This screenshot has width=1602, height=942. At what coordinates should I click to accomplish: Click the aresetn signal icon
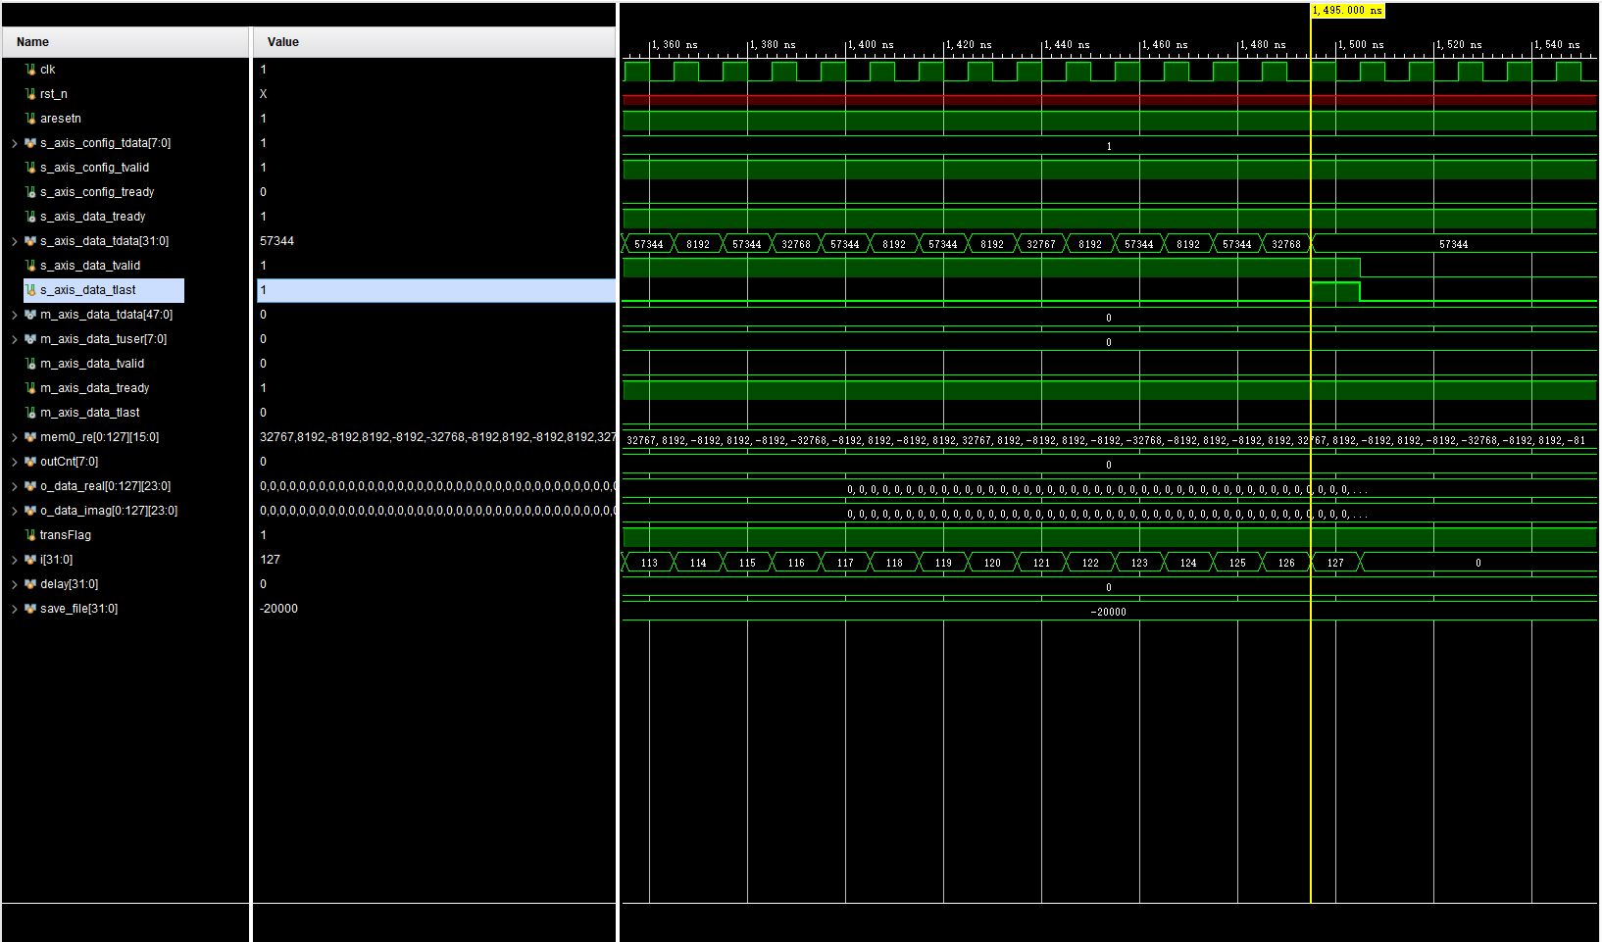tap(30, 119)
